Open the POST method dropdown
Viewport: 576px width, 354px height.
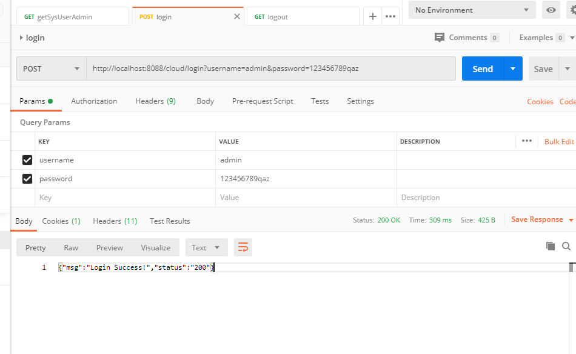pyautogui.click(x=52, y=68)
